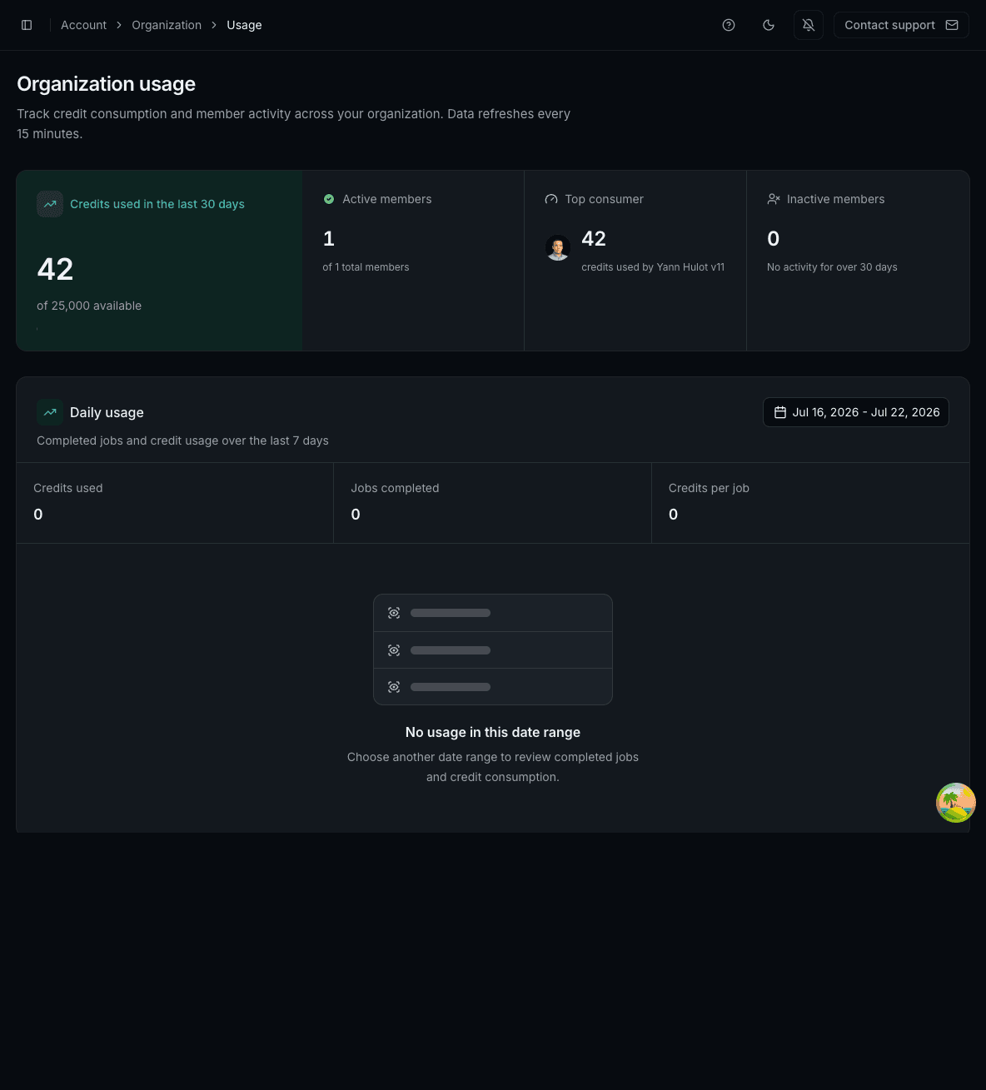Toggle dark mode moon icon

(769, 25)
